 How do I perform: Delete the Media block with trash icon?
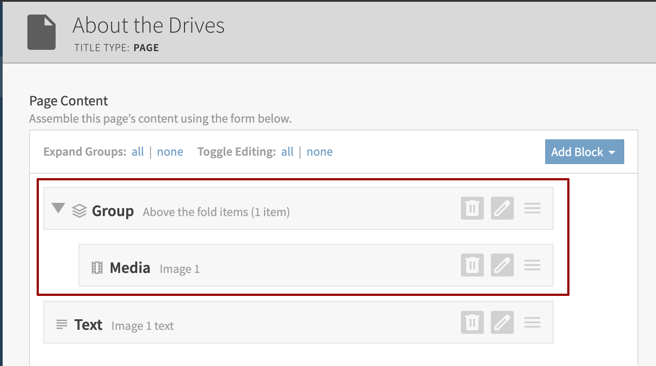tap(472, 265)
